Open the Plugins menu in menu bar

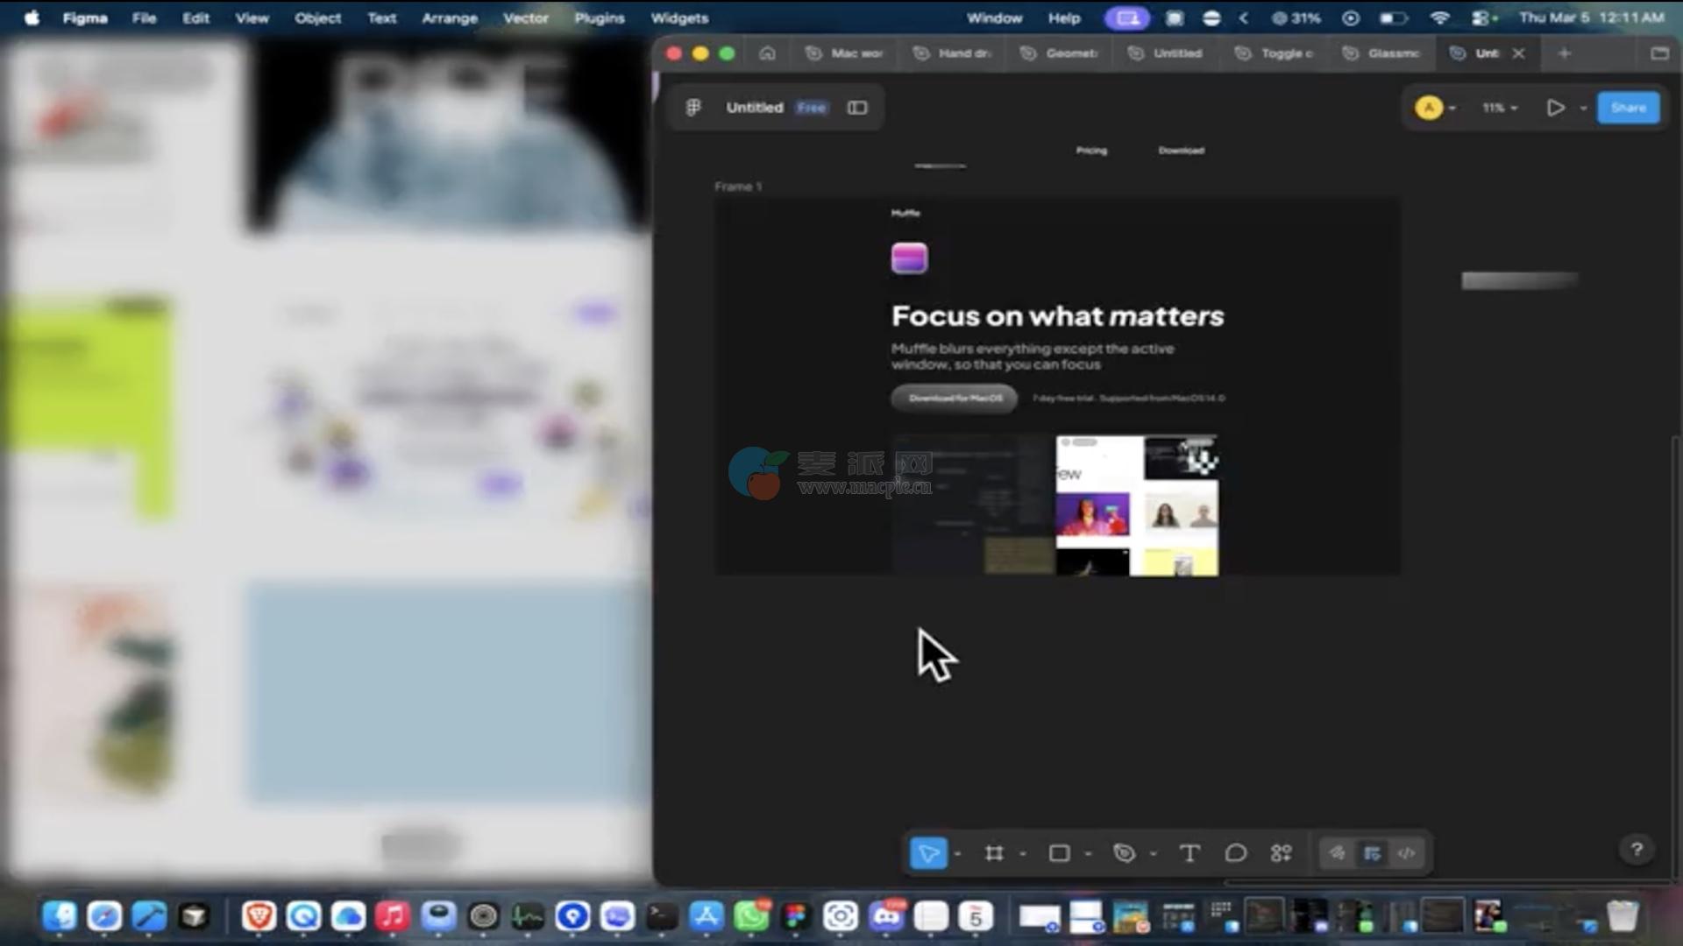coord(600,18)
